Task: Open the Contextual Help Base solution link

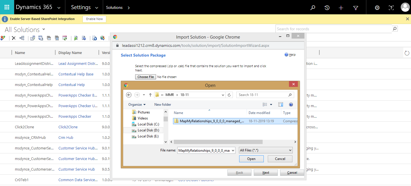Action: click(76, 74)
